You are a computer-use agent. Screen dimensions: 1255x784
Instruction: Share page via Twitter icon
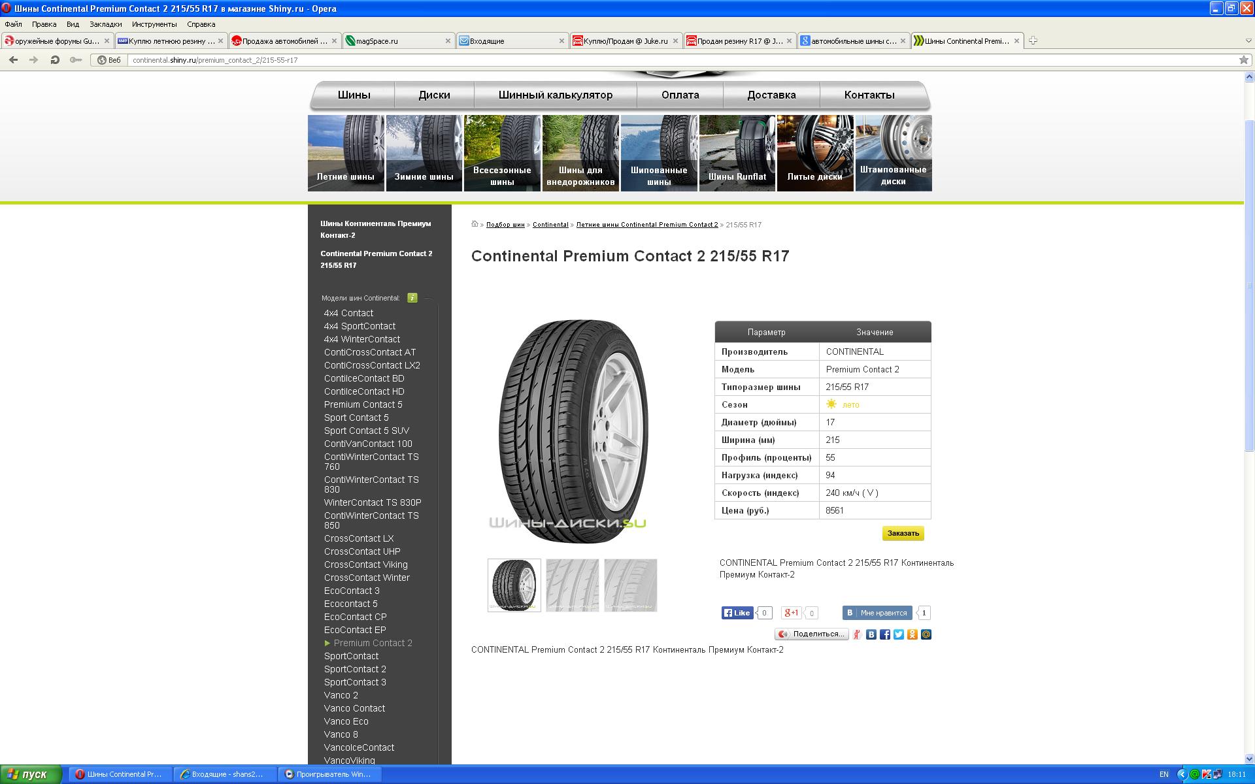[899, 634]
